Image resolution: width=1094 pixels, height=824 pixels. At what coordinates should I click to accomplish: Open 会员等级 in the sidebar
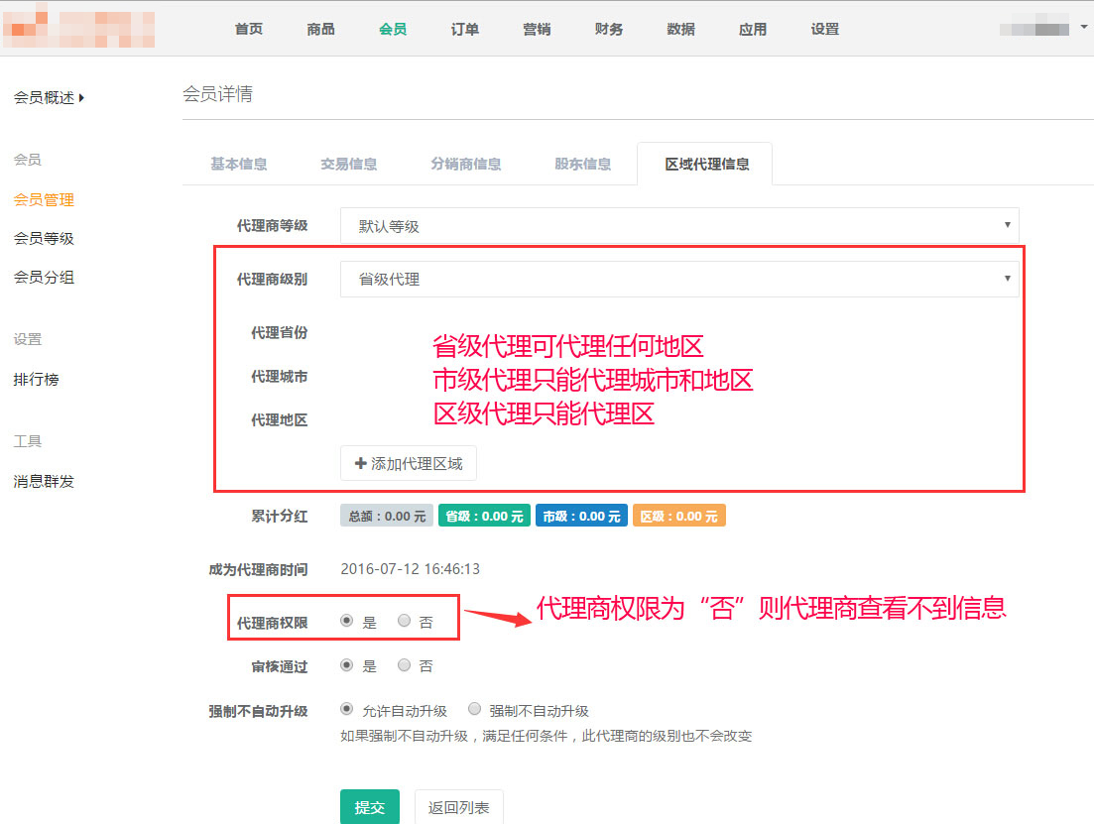click(x=44, y=238)
